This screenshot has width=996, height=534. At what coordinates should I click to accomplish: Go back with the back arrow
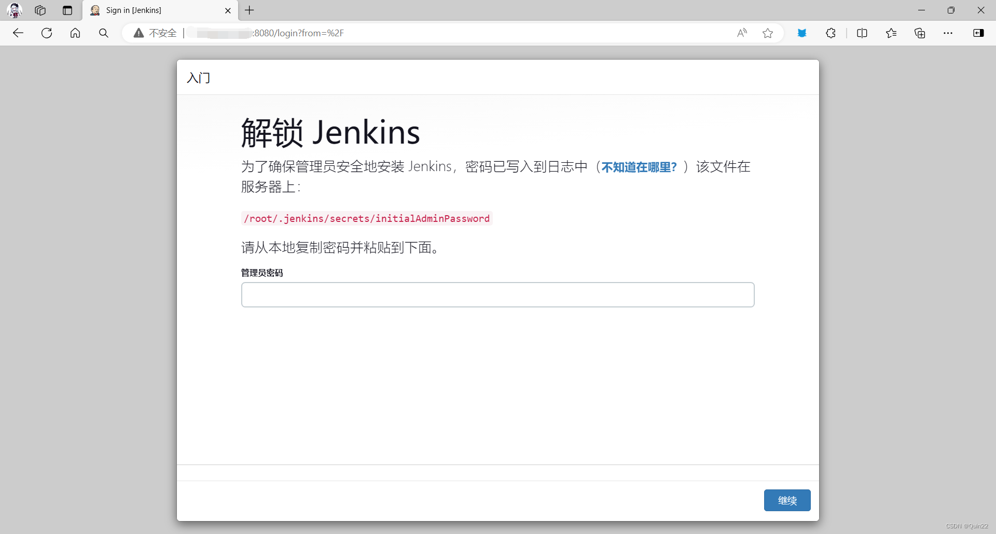[x=18, y=33]
